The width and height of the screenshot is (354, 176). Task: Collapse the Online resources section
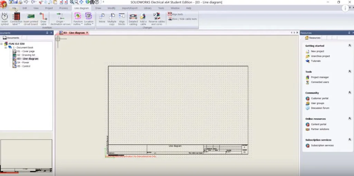(350, 118)
